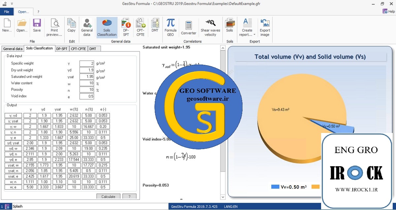The width and height of the screenshot is (396, 210).
Task: Click the formula panel scroll down arrow
Action: click(x=223, y=197)
